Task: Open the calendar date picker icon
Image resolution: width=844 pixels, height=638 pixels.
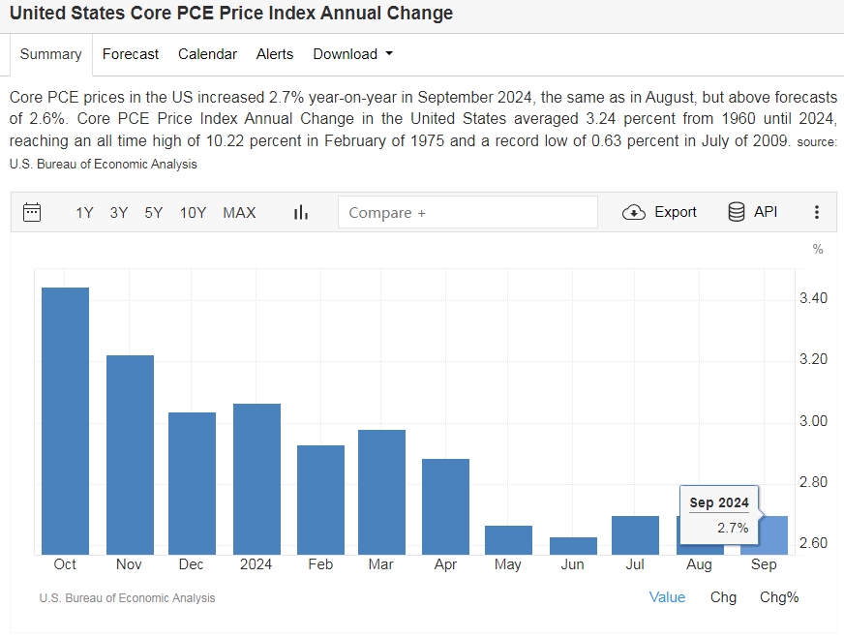Action: (32, 212)
